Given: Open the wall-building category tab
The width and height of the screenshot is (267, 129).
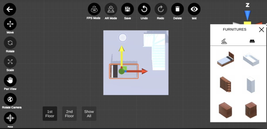Looking at the screenshot, I should (x=224, y=41).
